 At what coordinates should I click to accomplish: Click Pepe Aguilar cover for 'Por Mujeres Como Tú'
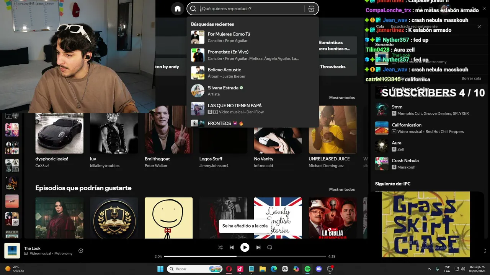(x=198, y=37)
